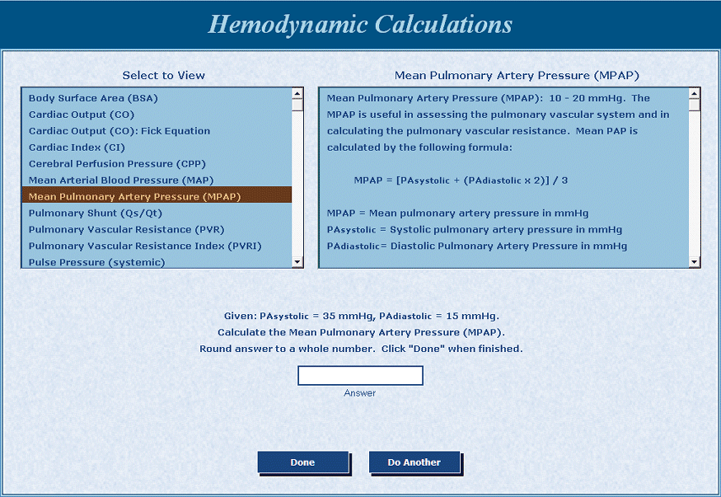The image size is (721, 497).
Task: Select Cardiac Output (CO)
Action: 78,115
